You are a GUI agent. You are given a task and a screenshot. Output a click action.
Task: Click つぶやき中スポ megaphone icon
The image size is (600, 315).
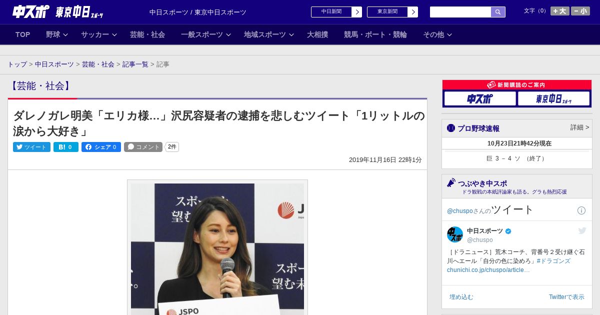click(451, 183)
